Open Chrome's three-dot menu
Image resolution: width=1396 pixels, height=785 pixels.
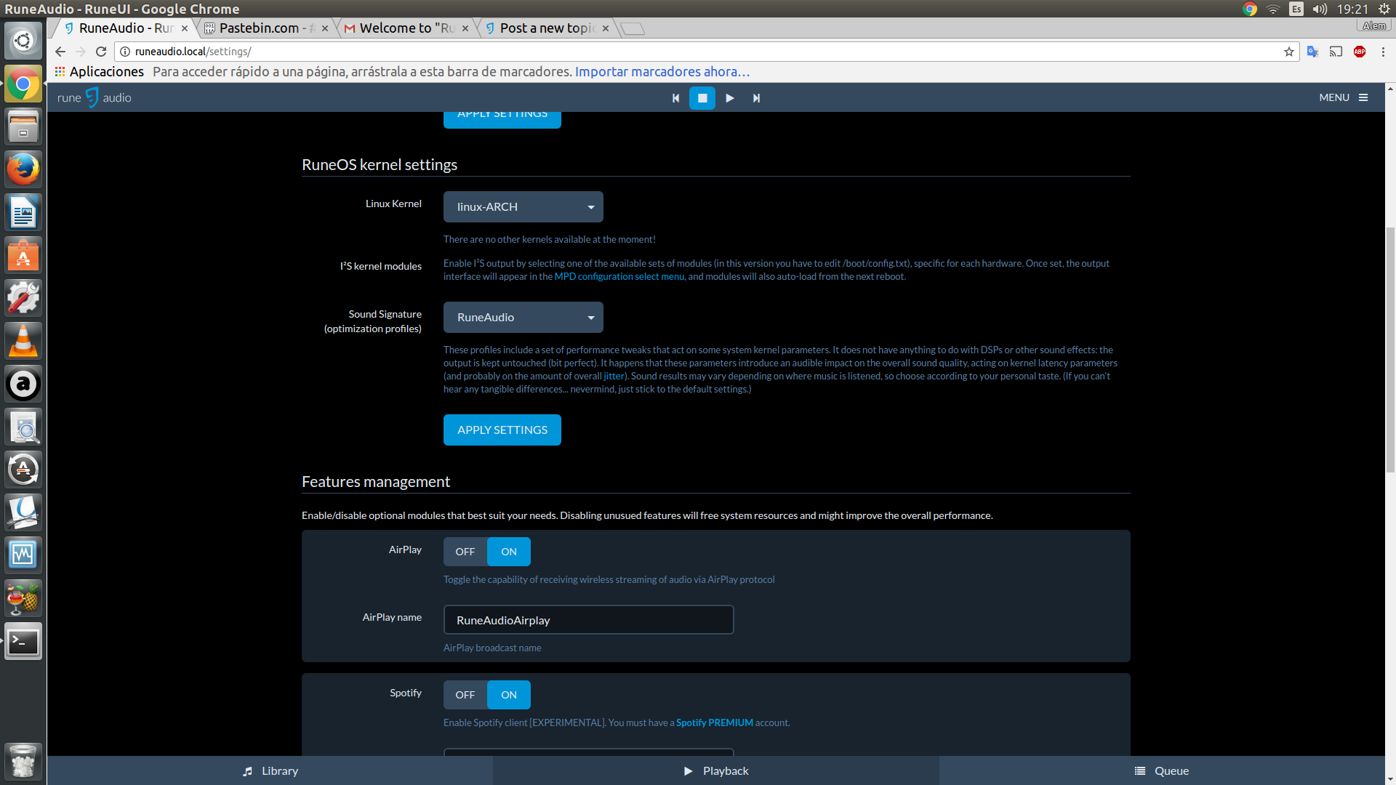[1383, 52]
